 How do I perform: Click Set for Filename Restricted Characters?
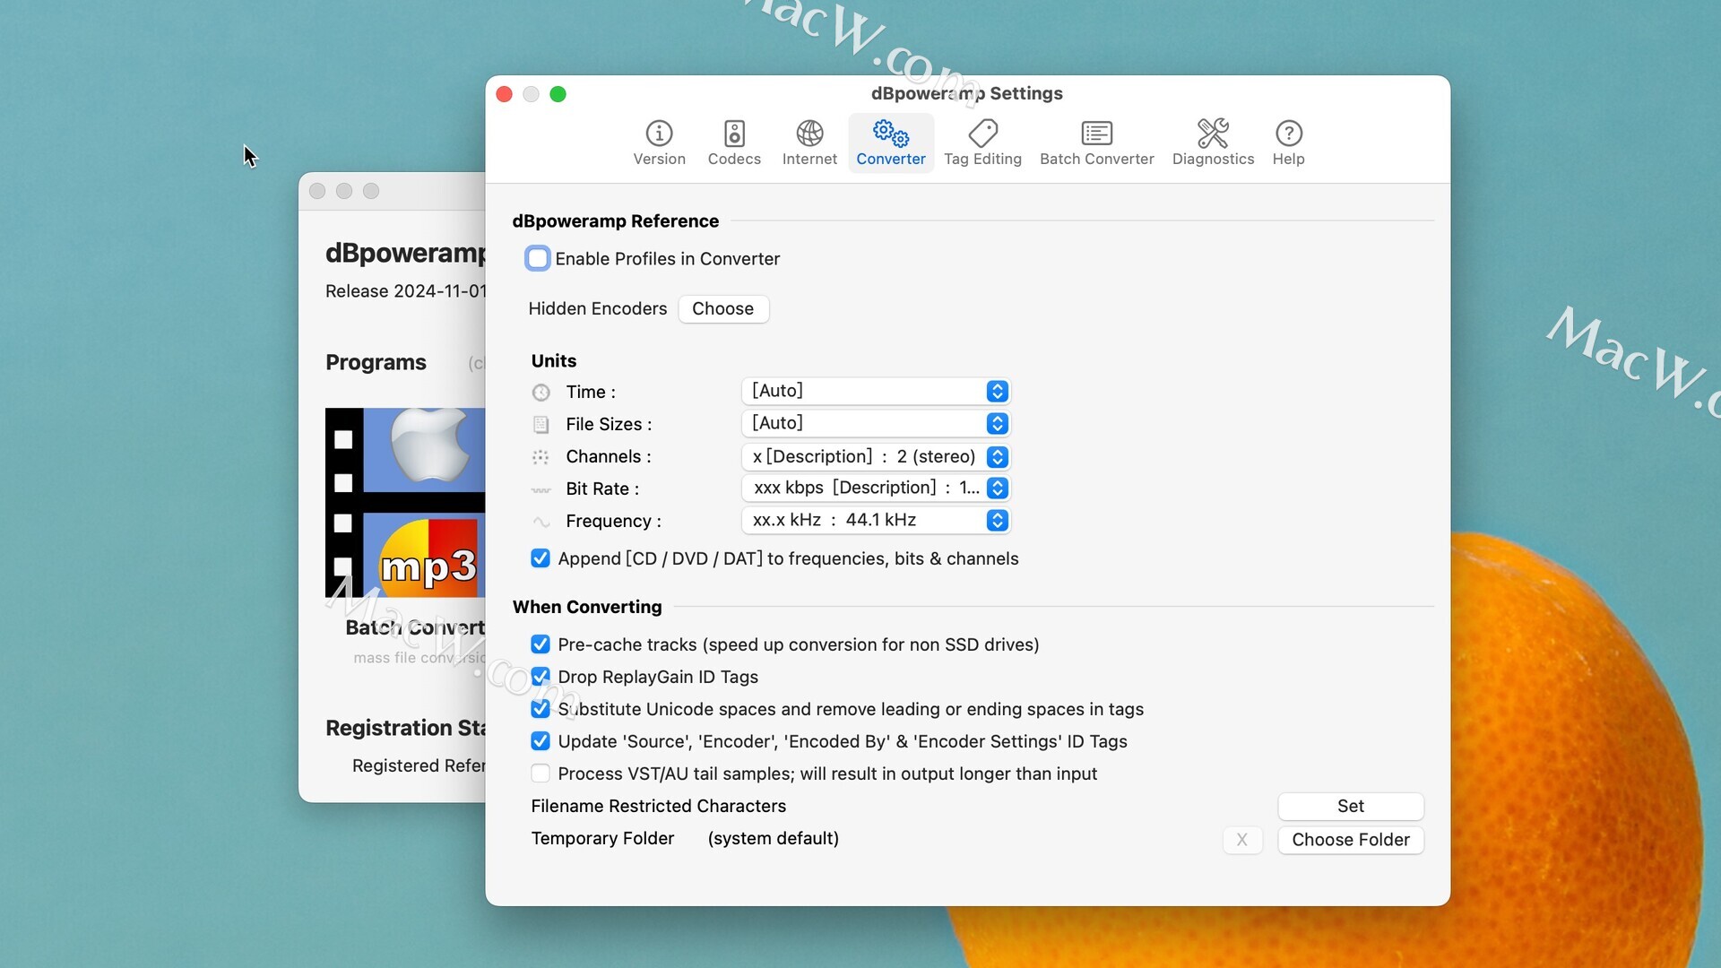pos(1351,807)
